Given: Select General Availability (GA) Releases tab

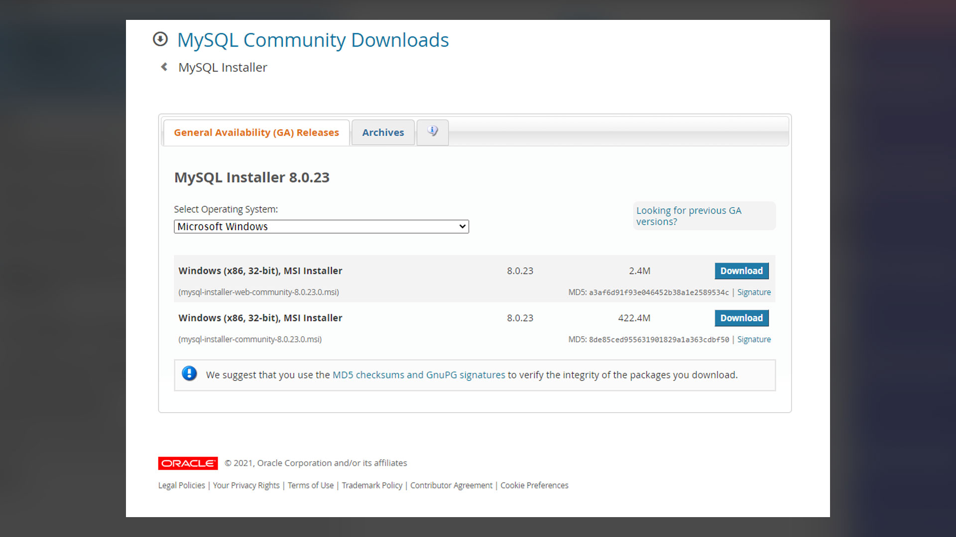Looking at the screenshot, I should 256,133.
